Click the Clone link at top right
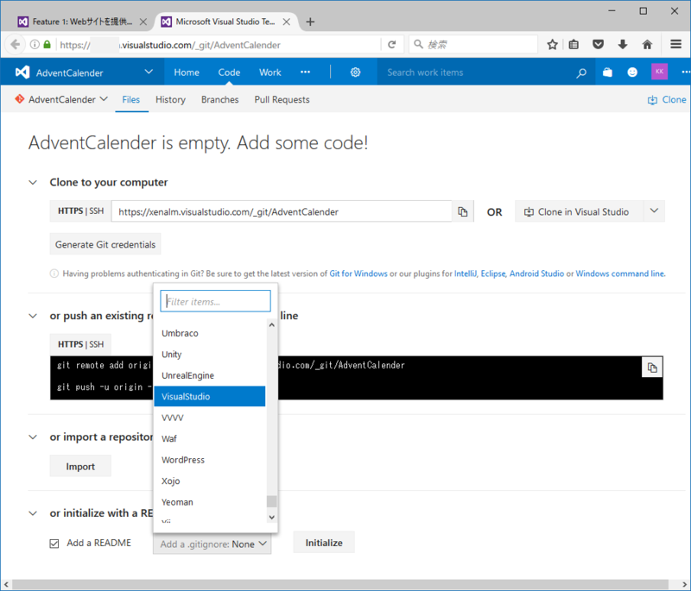Viewport: 691px width, 591px height. 667,99
